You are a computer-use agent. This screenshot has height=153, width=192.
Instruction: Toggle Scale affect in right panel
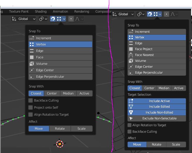tap(176, 144)
